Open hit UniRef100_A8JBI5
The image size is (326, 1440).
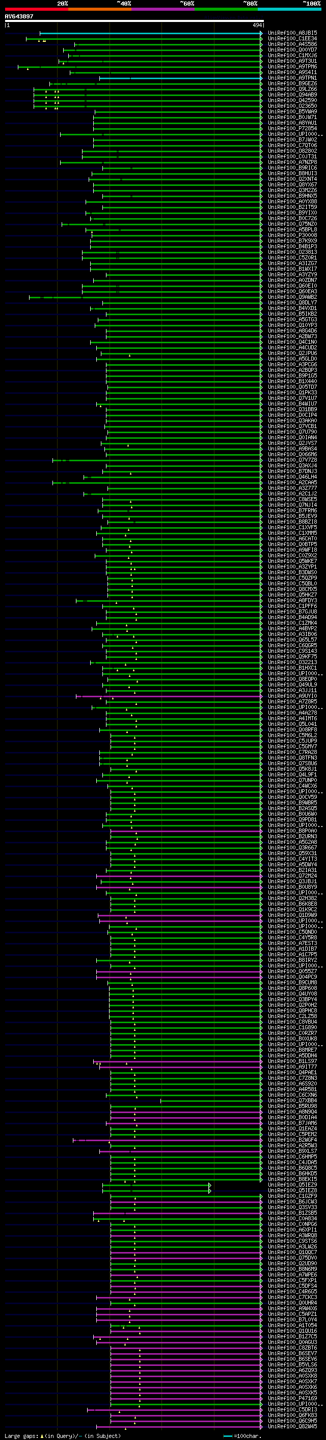click(292, 33)
